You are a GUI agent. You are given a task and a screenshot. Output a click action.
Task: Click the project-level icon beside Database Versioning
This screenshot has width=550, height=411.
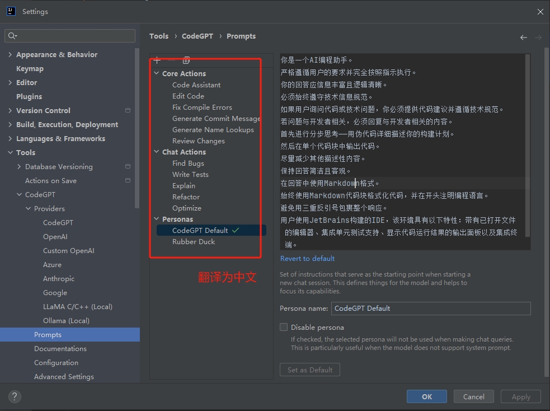128,166
